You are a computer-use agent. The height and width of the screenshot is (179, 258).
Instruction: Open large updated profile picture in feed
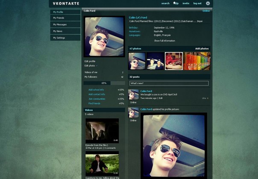click(x=174, y=146)
